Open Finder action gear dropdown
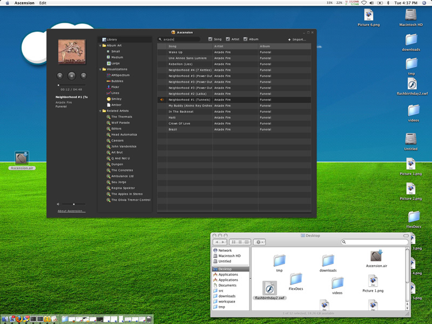This screenshot has width=432, height=324. [259, 242]
